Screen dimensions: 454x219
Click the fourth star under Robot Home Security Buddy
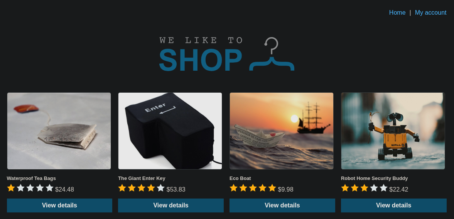(x=374, y=188)
